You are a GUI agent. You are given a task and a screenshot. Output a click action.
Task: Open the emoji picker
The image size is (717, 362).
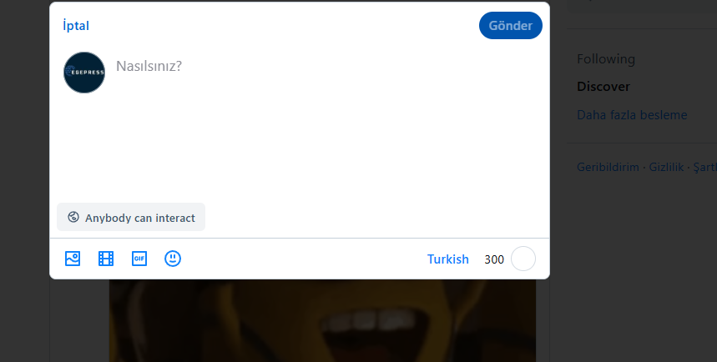tap(173, 259)
